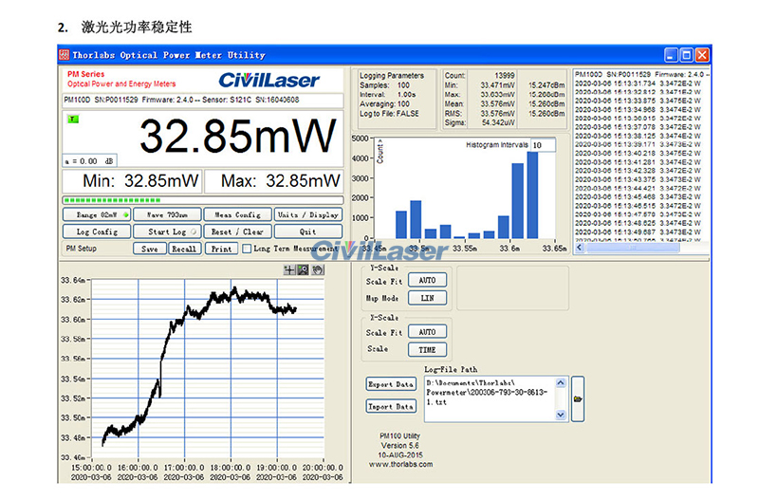This screenshot has height=500, width=759.
Task: Click the Range 82mW button
Action: click(x=97, y=214)
